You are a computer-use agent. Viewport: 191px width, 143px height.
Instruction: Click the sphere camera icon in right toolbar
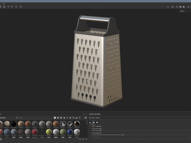click(x=180, y=7)
